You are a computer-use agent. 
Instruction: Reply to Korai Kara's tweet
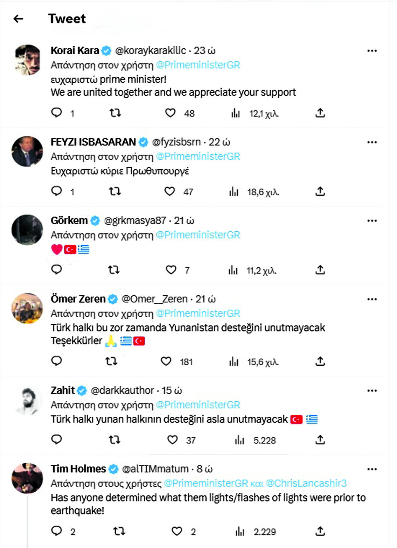coord(56,113)
